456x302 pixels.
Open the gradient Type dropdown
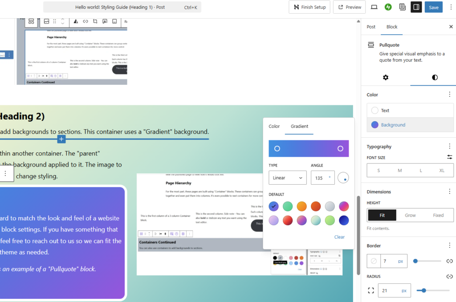pos(287,178)
